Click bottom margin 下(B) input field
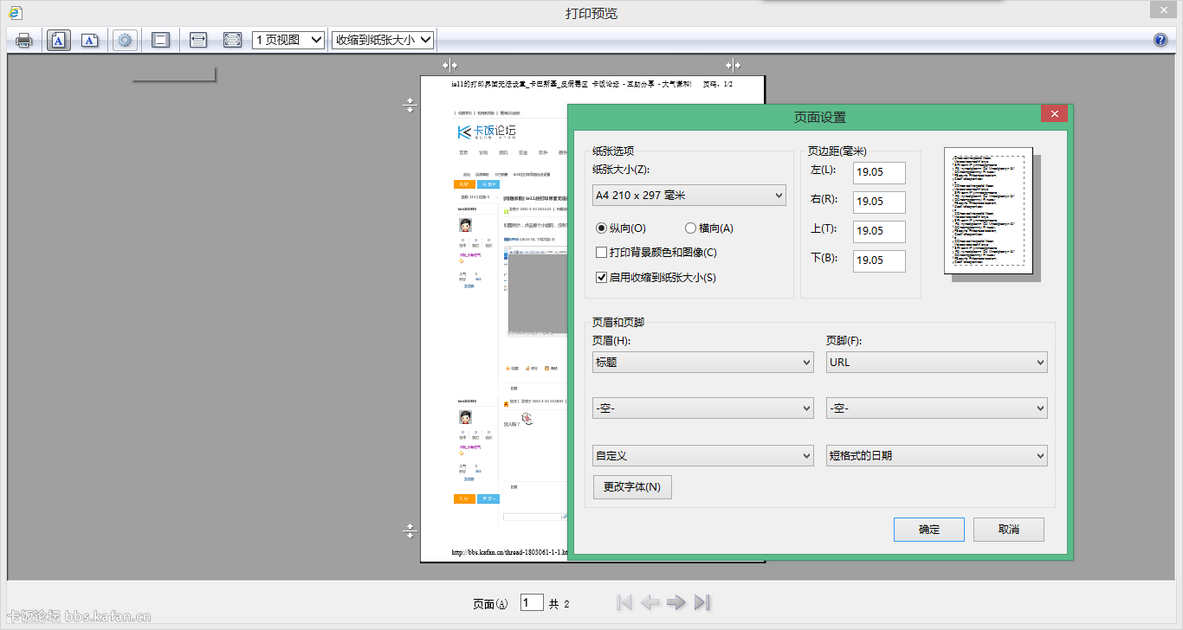This screenshot has width=1183, height=630. 879,260
